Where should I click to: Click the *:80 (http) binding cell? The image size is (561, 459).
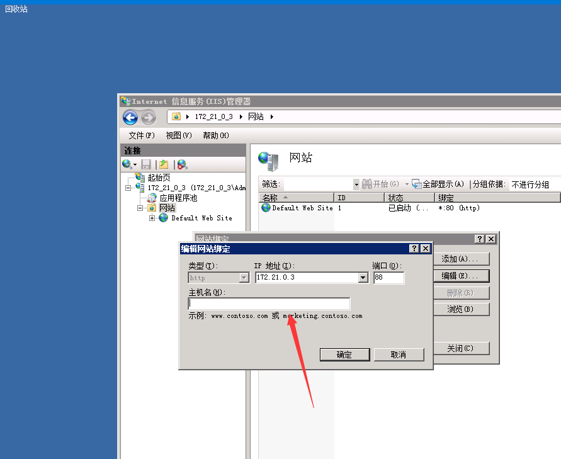(458, 208)
